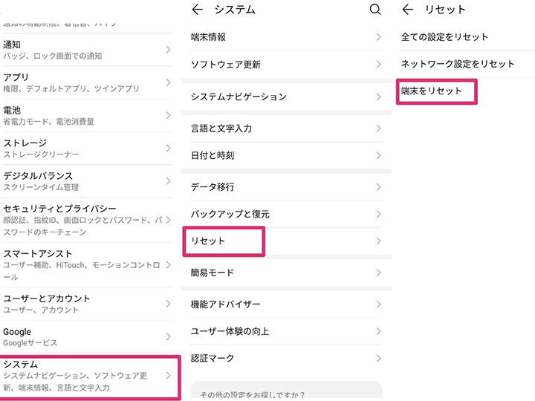Viewport: 535px width, 401px height.
Task: Tap the back arrow beside システム
Action: [197, 10]
